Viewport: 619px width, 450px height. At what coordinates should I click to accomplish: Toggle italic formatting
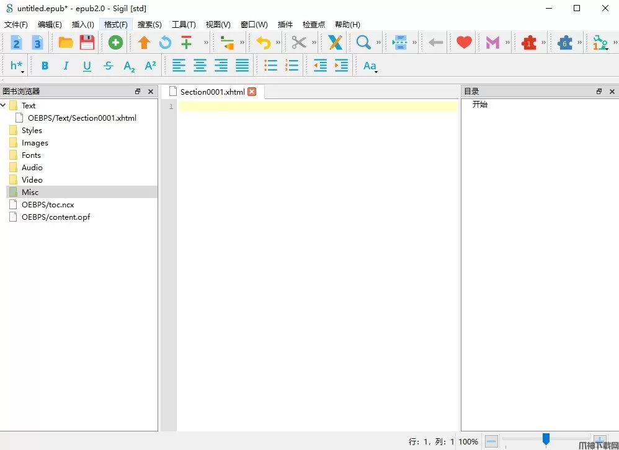pyautogui.click(x=66, y=66)
